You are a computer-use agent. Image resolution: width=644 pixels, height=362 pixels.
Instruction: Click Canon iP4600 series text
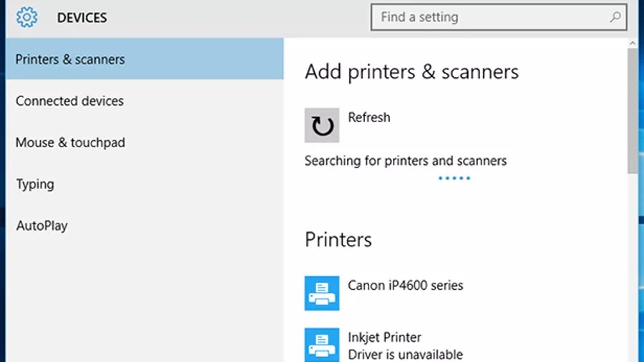(x=406, y=286)
